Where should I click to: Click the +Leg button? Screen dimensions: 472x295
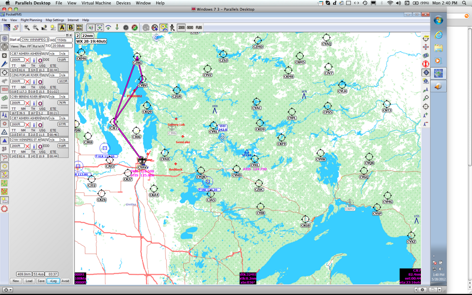coord(53,281)
